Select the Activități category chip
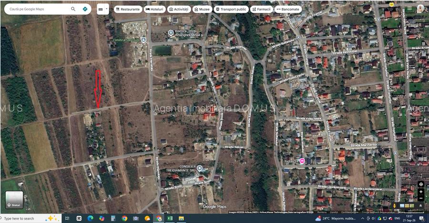This screenshot has width=429, height=223. pyautogui.click(x=179, y=10)
